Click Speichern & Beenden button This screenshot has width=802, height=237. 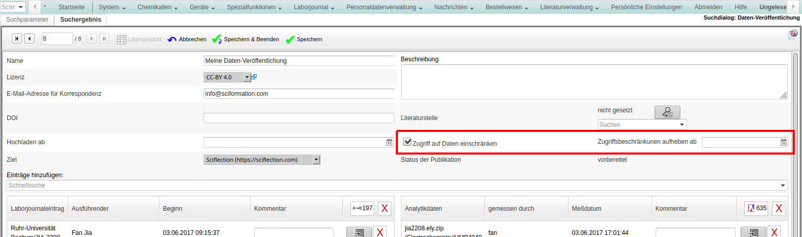tap(245, 39)
